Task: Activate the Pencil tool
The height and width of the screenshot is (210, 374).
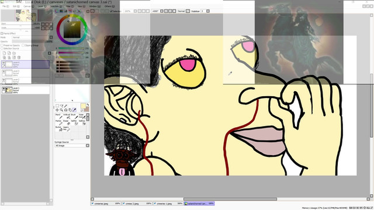Action: pyautogui.click(x=58, y=116)
